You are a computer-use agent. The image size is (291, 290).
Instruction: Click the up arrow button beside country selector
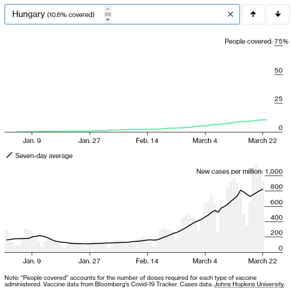pos(253,14)
